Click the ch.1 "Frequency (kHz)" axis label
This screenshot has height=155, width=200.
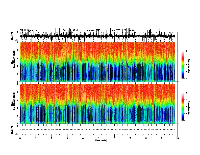pyautogui.click(x=14, y=59)
